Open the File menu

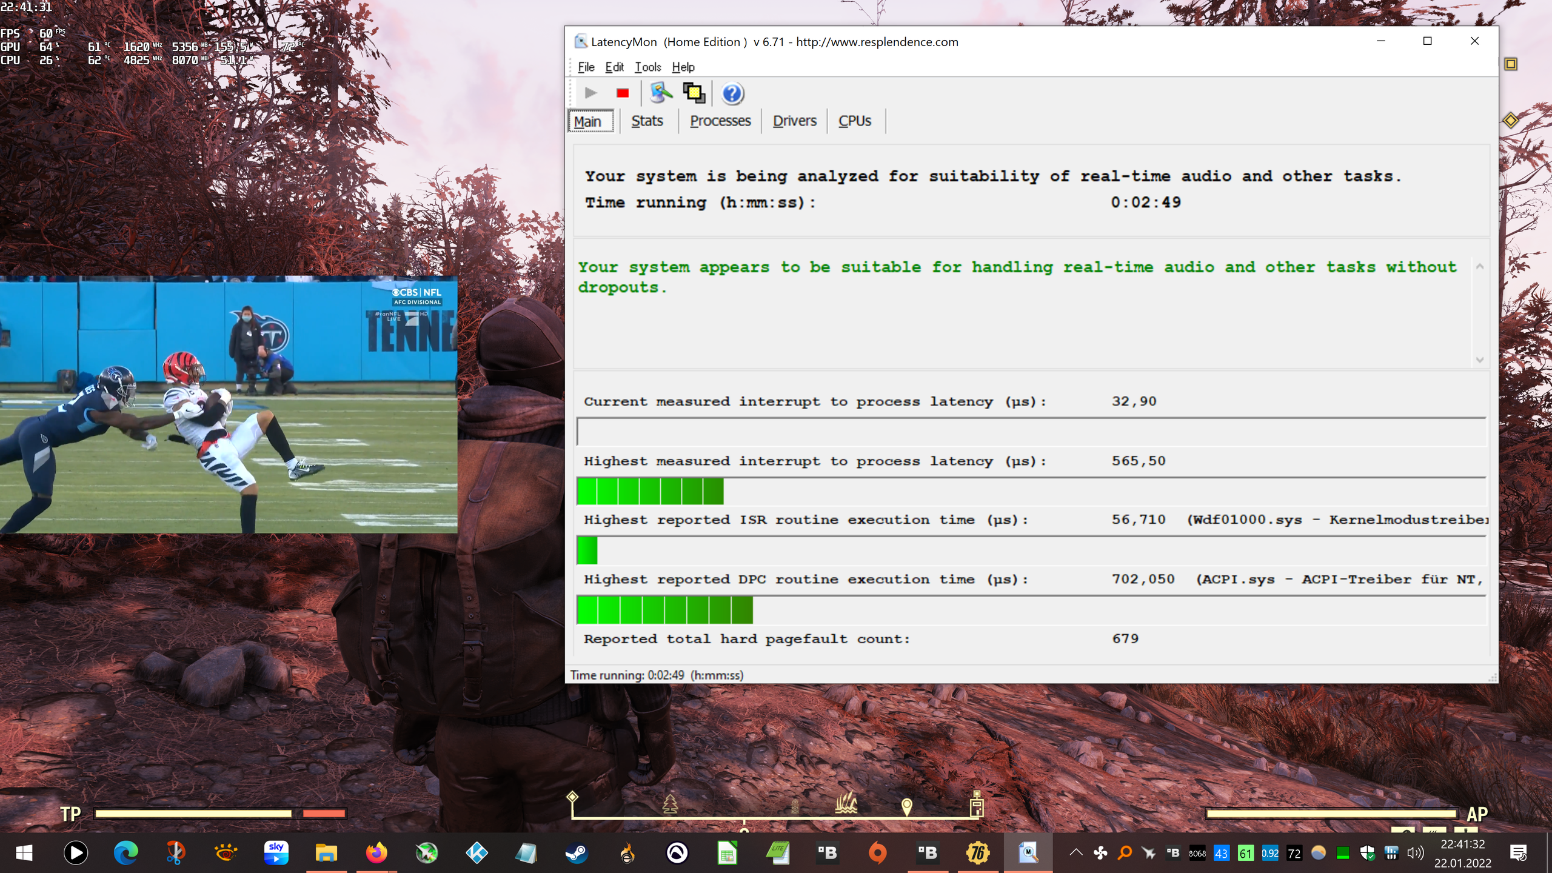pyautogui.click(x=586, y=67)
